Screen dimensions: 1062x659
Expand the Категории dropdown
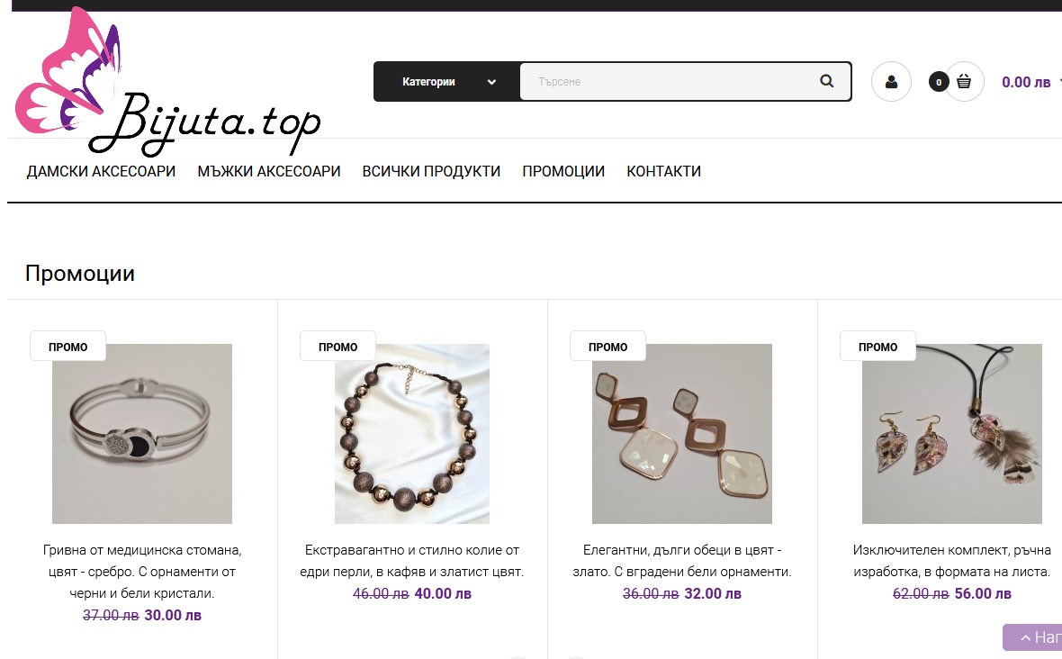click(447, 82)
